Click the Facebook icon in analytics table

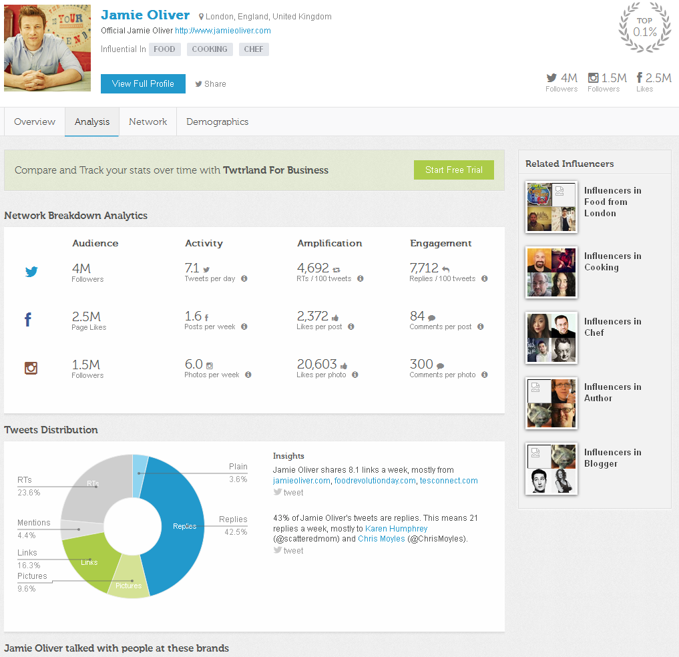pos(28,320)
